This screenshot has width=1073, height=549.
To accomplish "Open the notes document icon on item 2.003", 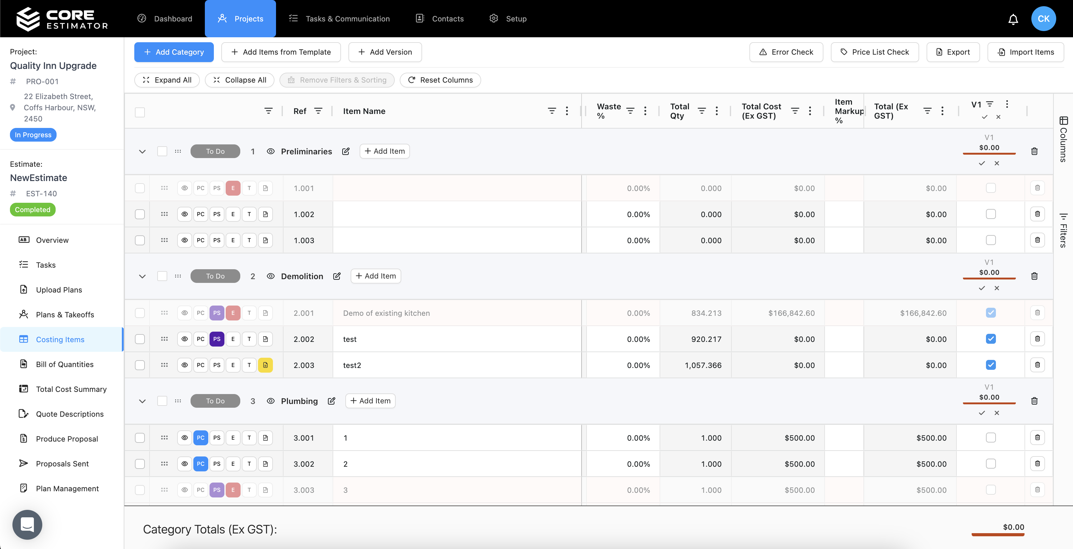I will pos(265,365).
